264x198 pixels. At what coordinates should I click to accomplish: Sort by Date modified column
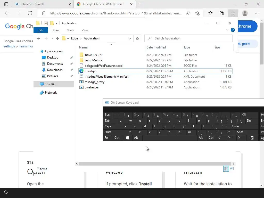tap(156, 47)
